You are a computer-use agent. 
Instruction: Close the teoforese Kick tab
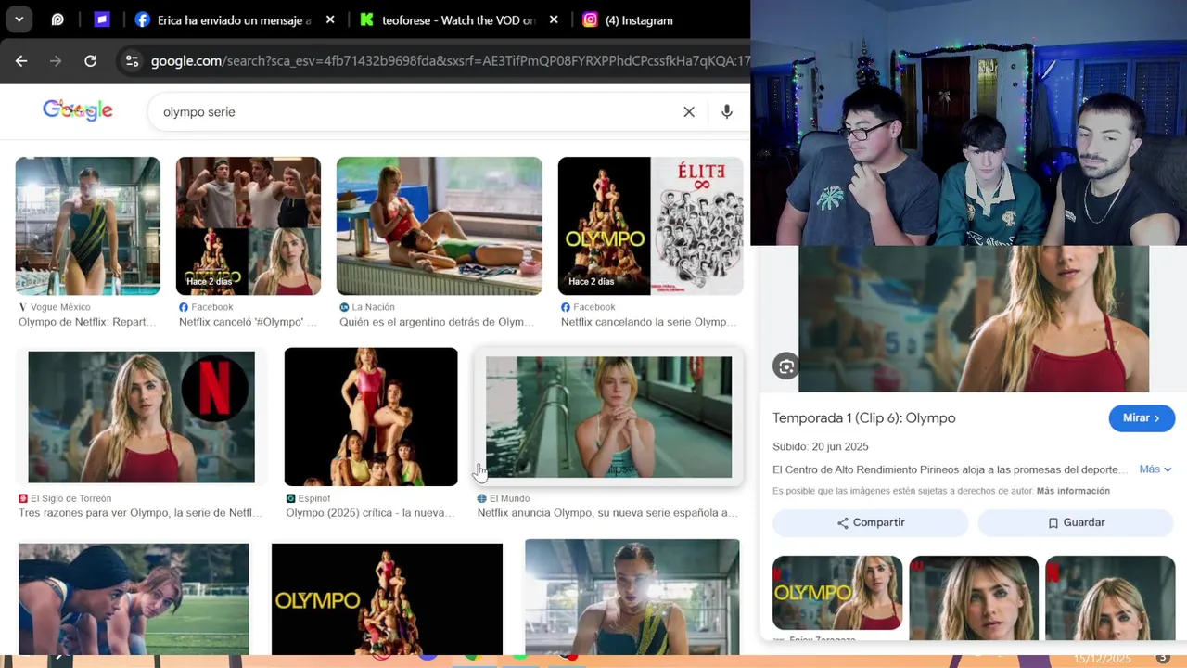coord(554,19)
